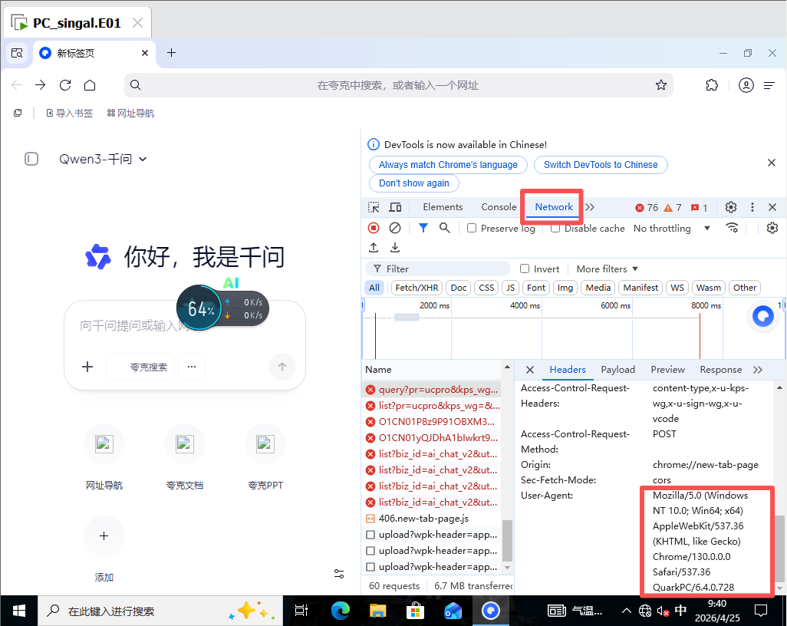Select the CSS request type filter
This screenshot has height=626, width=787.
pos(486,288)
